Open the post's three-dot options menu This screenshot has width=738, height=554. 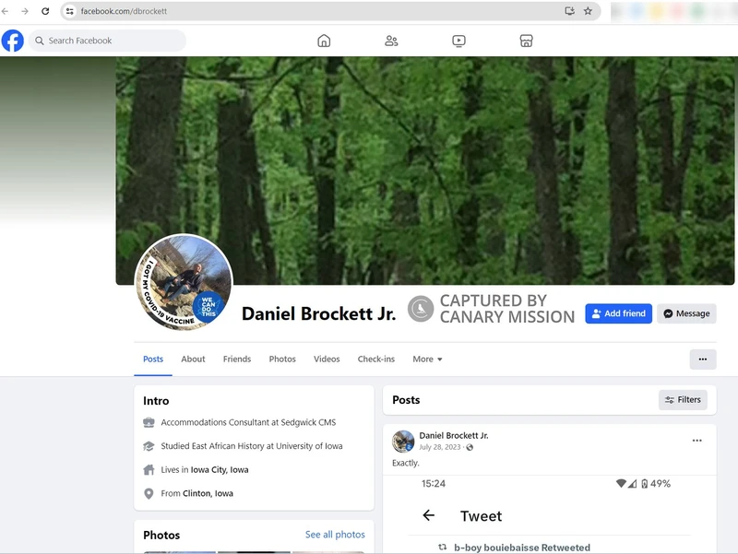coord(697,441)
